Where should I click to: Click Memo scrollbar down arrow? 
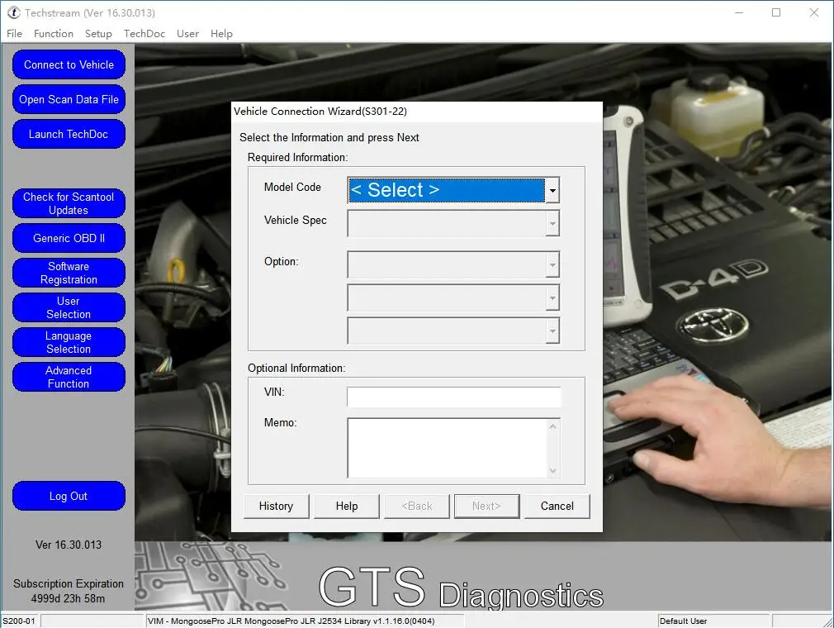coord(553,470)
